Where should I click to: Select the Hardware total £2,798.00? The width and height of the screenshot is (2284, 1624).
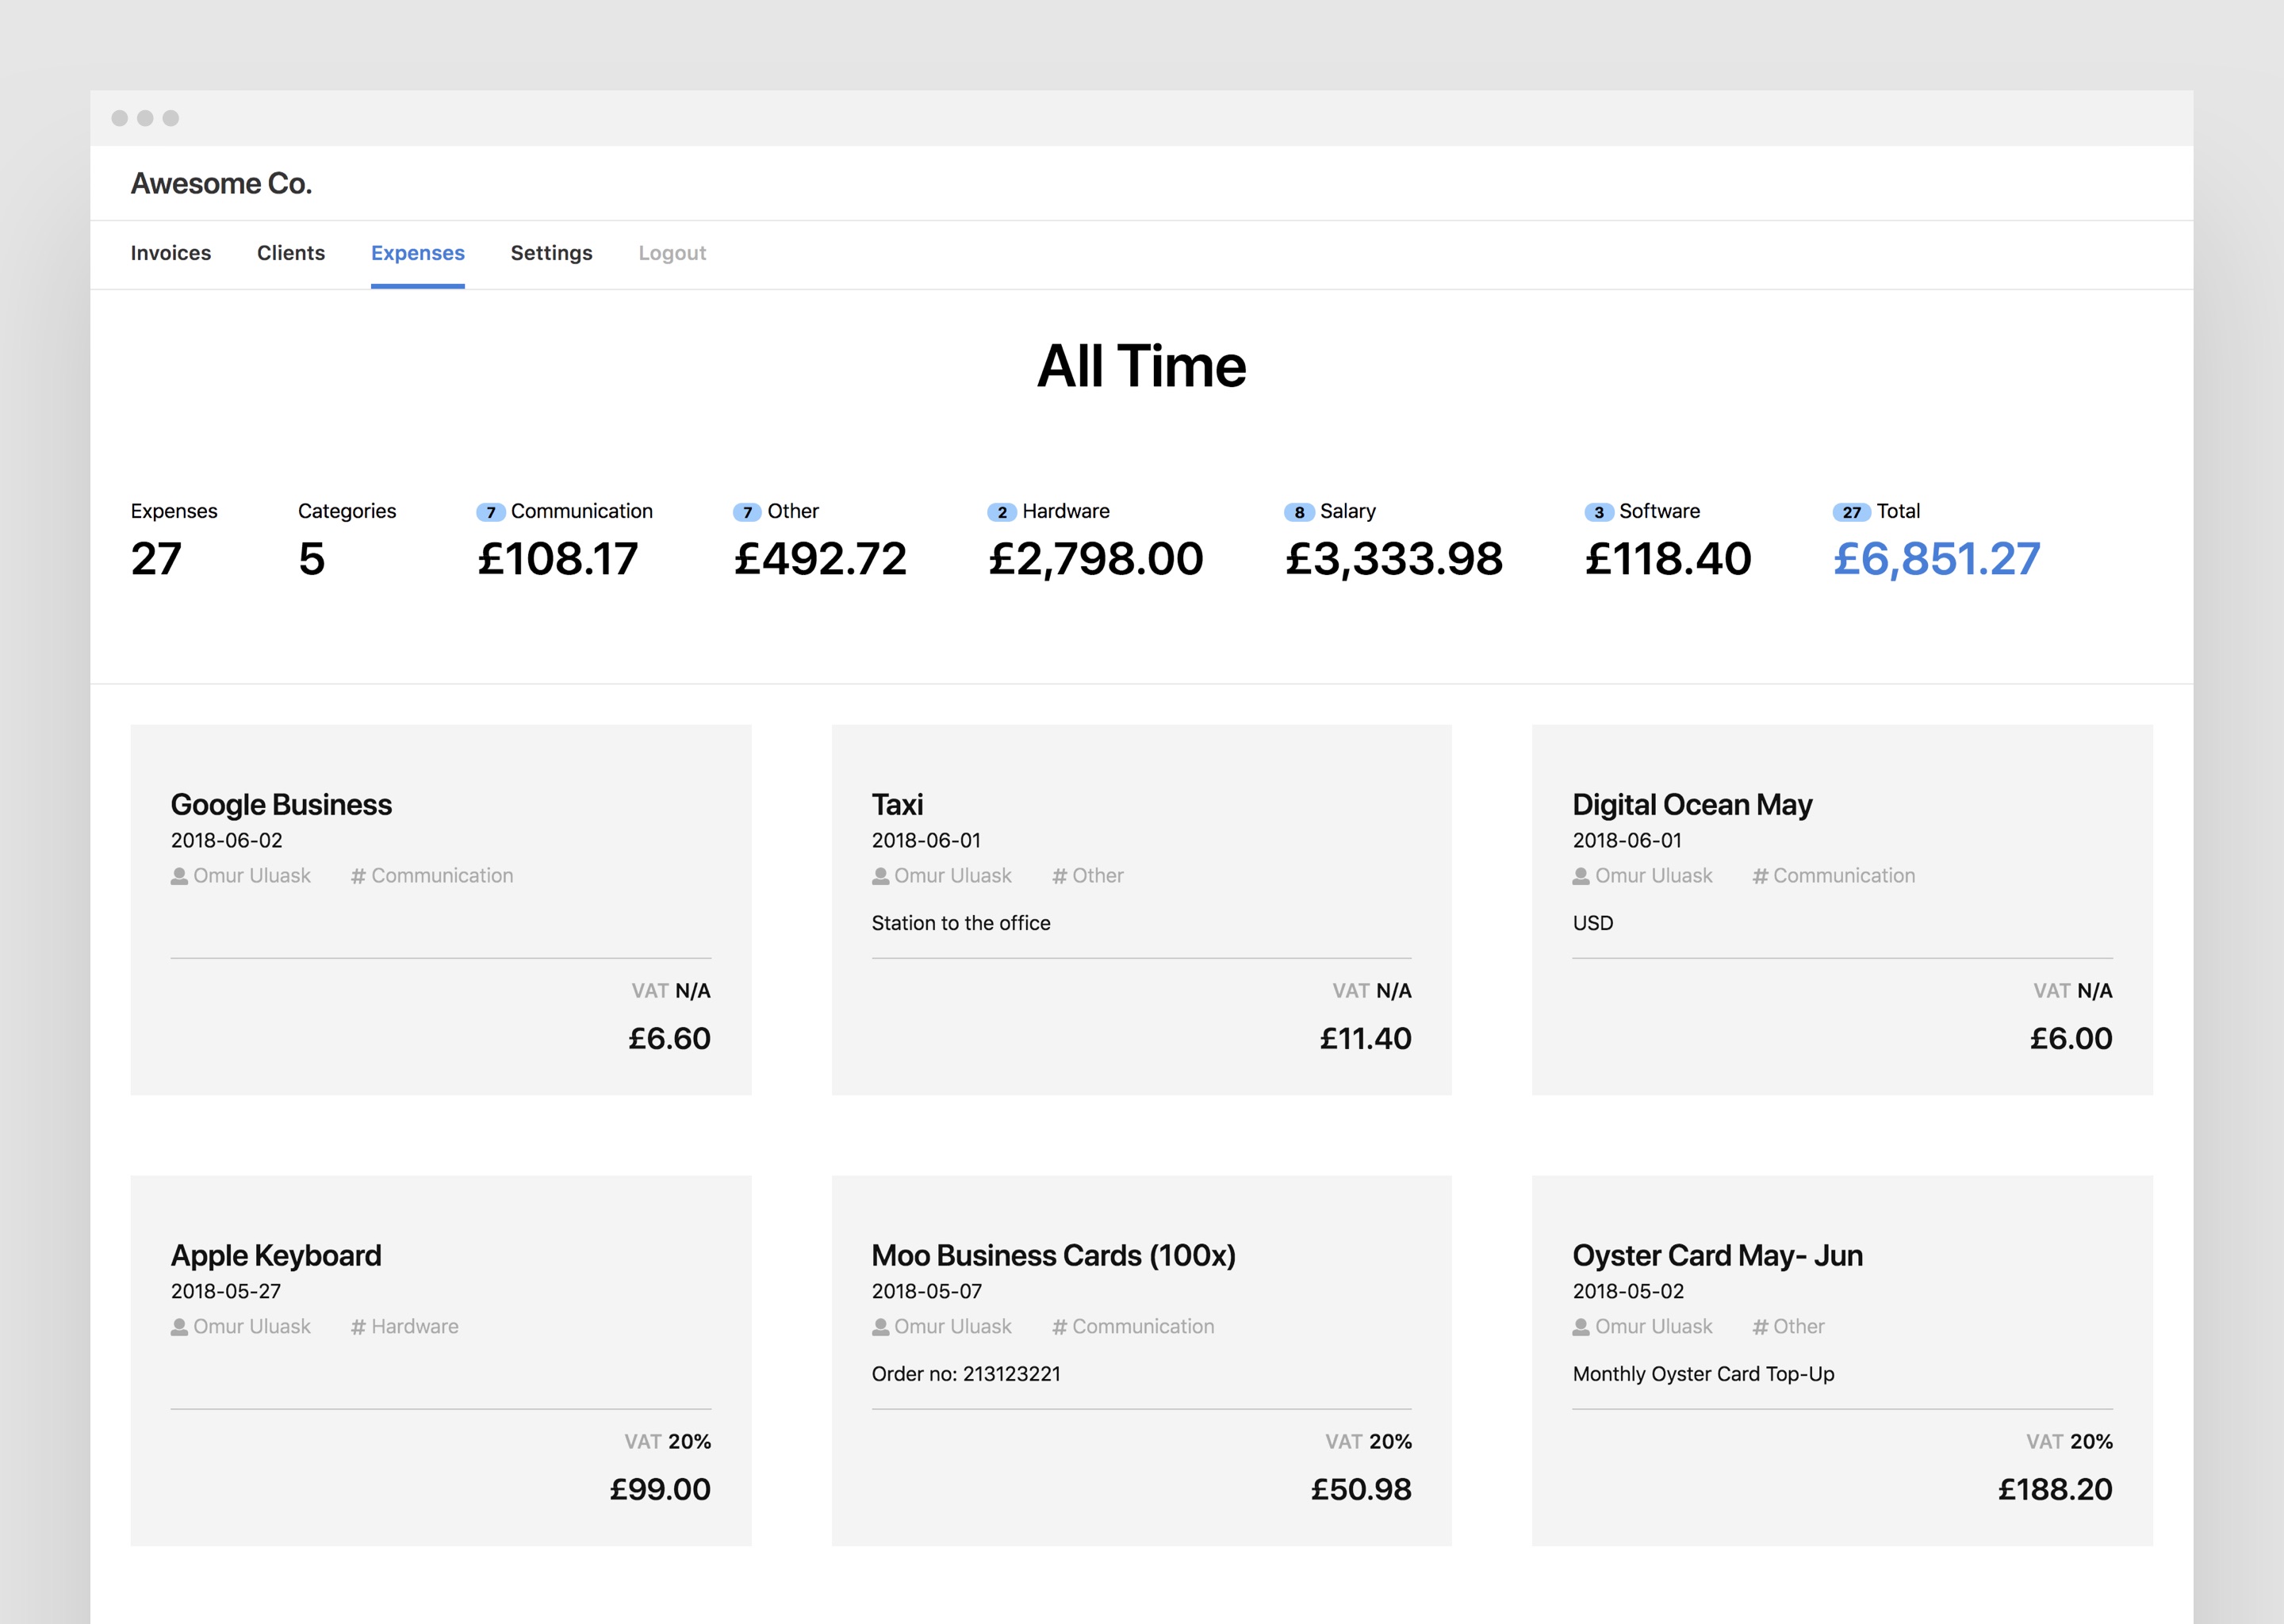1096,559
